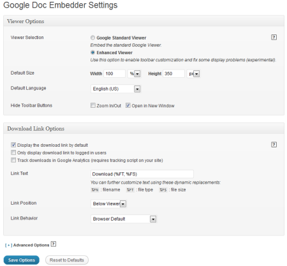Toggle Display the download link by default
This screenshot has height=266, width=287.
13,145
